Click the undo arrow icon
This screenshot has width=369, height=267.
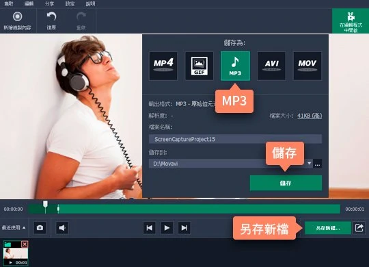51,16
